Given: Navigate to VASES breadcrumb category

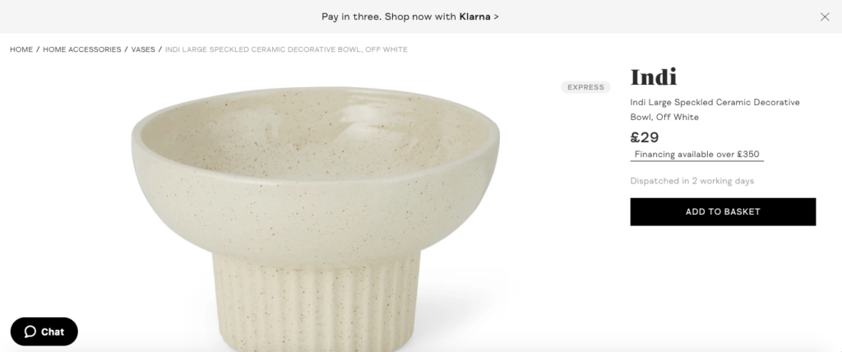Looking at the screenshot, I should tap(143, 49).
